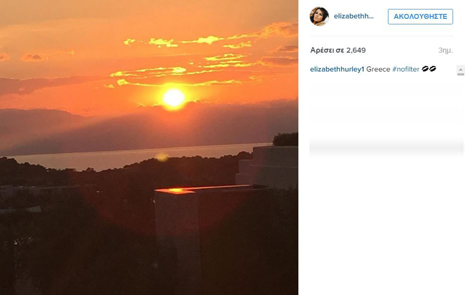The image size is (465, 295).
Task: Follow the account with ΑΚΟΛΟΥΘΗΣΤΕ button
Action: 420,16
